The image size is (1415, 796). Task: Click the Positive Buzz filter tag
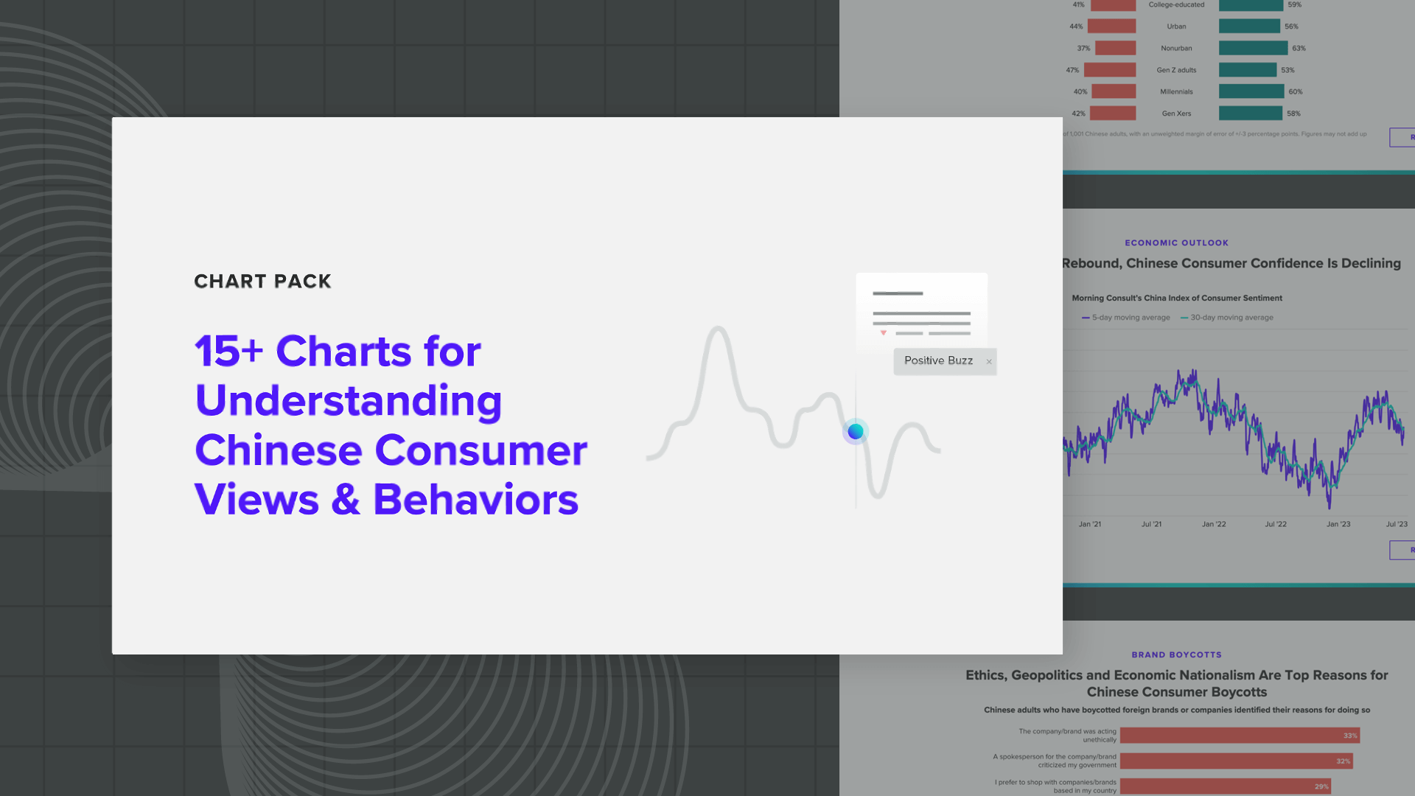pyautogui.click(x=942, y=360)
